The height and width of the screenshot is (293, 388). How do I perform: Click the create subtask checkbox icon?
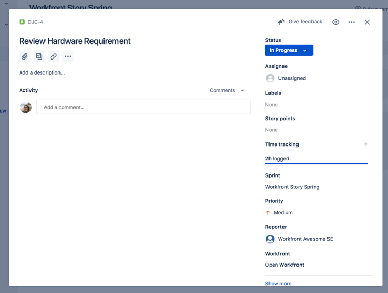click(x=39, y=56)
